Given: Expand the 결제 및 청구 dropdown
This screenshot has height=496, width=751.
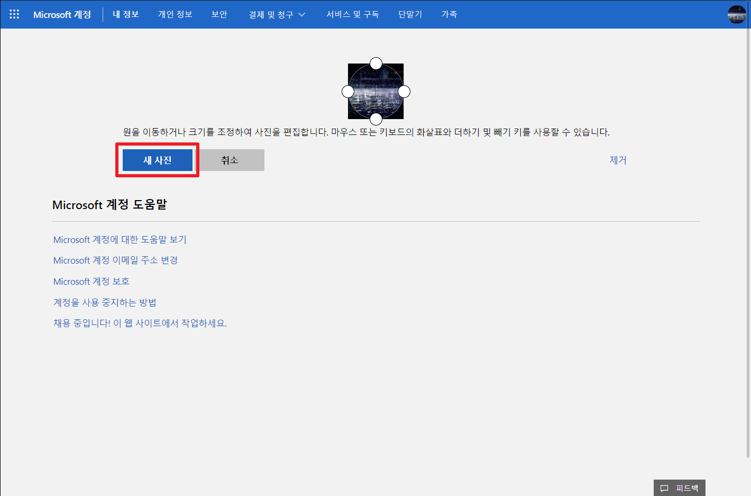Looking at the screenshot, I should [x=277, y=14].
